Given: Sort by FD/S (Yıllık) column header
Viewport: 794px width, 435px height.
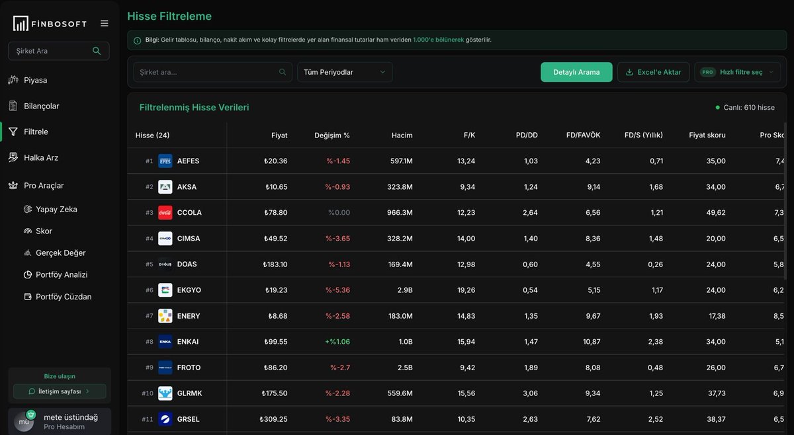Looking at the screenshot, I should (643, 136).
